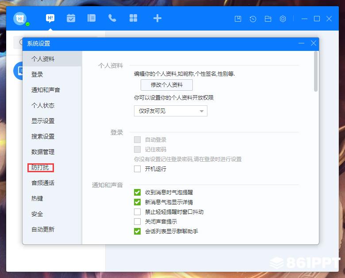Open the contacts list icon
Viewport: 345px width, 278px height.
[92, 18]
